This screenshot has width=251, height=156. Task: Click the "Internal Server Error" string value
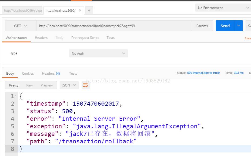click(x=99, y=119)
